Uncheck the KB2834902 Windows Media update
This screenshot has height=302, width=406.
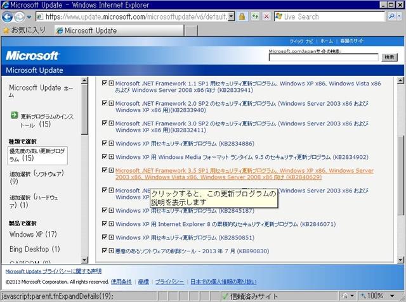click(x=104, y=156)
